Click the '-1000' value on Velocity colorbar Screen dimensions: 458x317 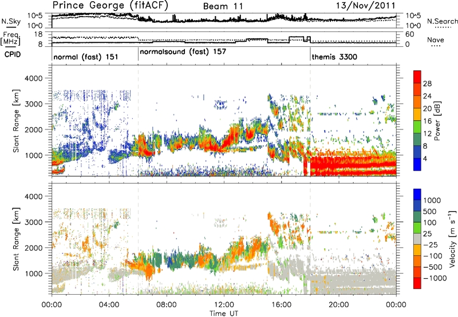click(x=435, y=278)
